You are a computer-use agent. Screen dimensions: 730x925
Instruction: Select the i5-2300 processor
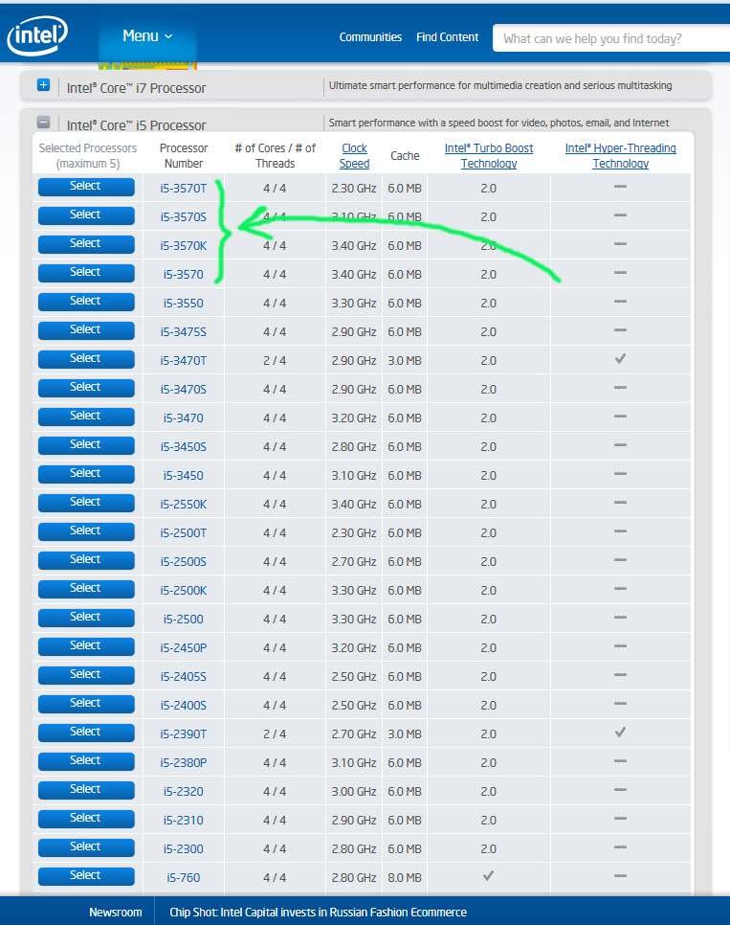coord(86,847)
